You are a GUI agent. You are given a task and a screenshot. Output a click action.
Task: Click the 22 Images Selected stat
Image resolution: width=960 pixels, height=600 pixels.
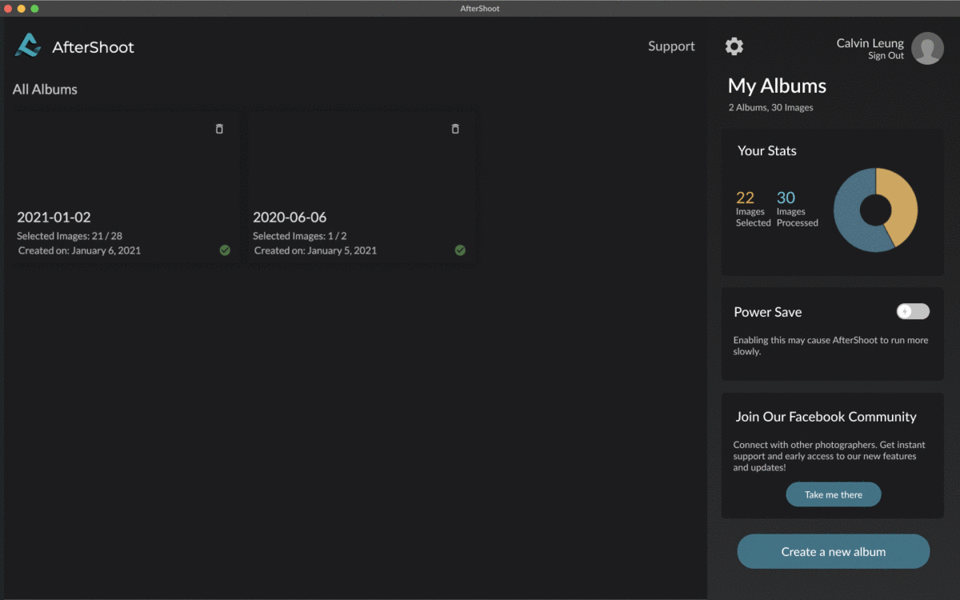pos(753,209)
